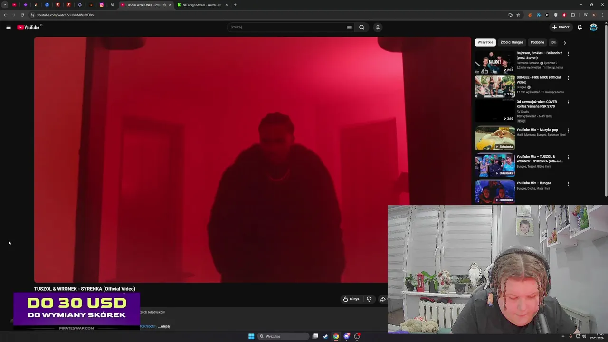Image resolution: width=608 pixels, height=342 pixels.
Task: Start voice search with microphone icon
Action: (378, 27)
